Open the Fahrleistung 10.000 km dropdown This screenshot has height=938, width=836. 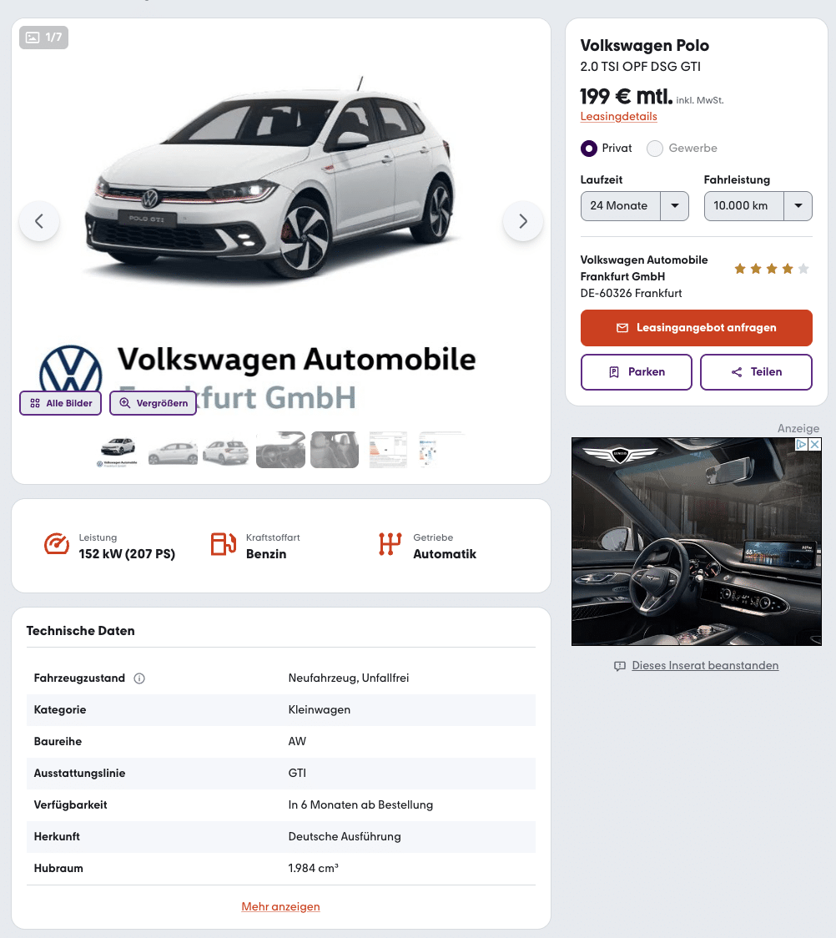point(758,206)
